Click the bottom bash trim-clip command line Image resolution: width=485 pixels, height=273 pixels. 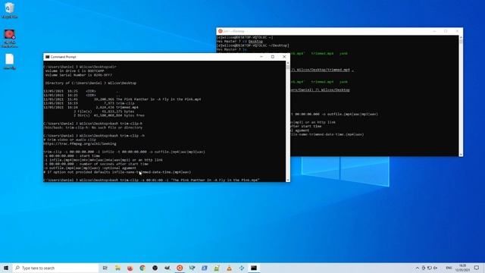(x=152, y=180)
